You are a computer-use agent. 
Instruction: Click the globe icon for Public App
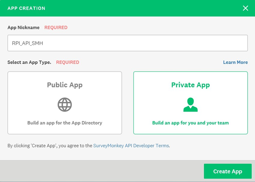65,105
